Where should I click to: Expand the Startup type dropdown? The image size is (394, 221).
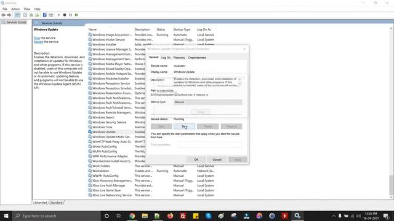point(208,102)
